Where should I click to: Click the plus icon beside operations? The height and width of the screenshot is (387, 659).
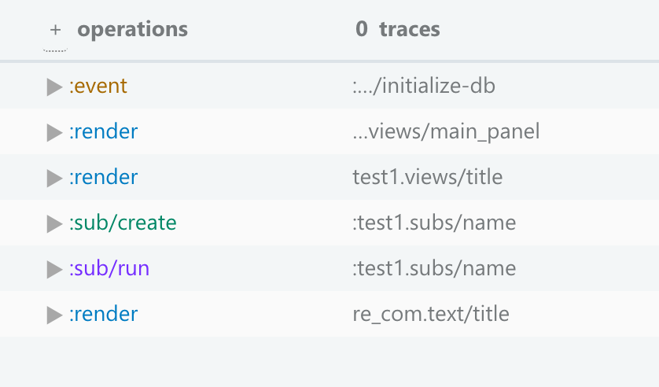click(x=55, y=31)
